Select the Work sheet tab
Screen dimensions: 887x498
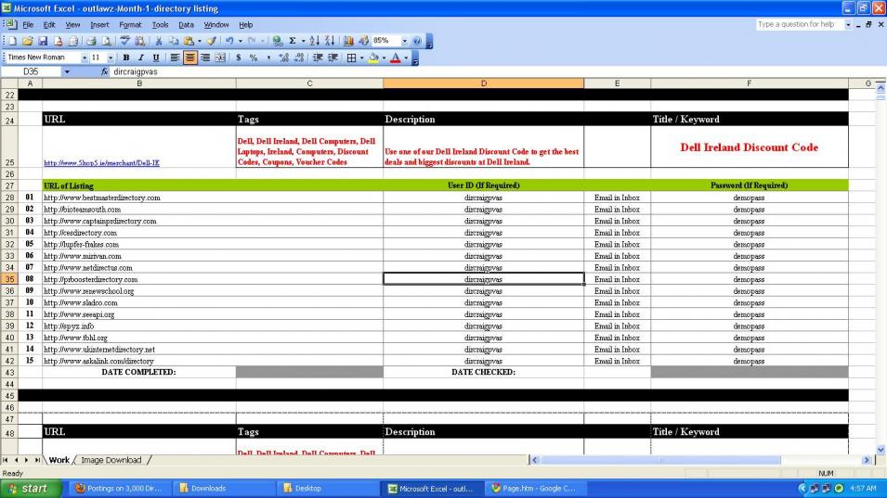tap(59, 460)
